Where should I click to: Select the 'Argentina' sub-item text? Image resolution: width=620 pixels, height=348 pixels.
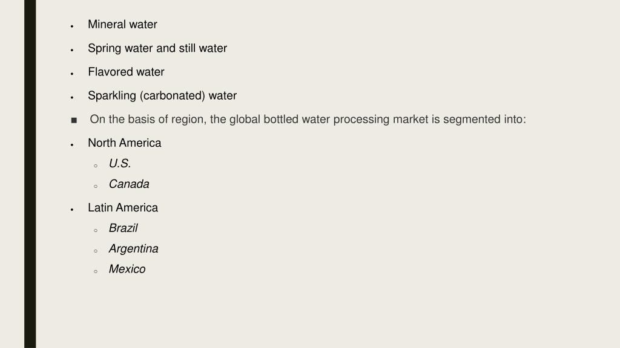click(x=134, y=248)
